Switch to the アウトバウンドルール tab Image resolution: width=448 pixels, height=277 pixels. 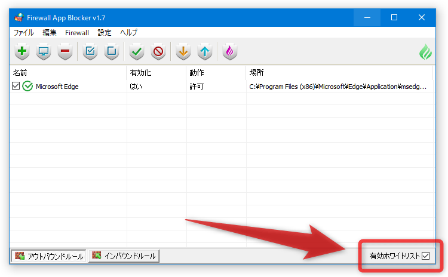click(x=48, y=256)
